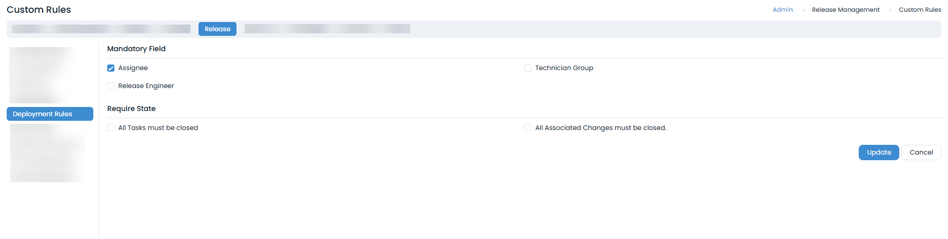
Task: Go to Release Management in the breadcrumb
Action: (x=845, y=10)
